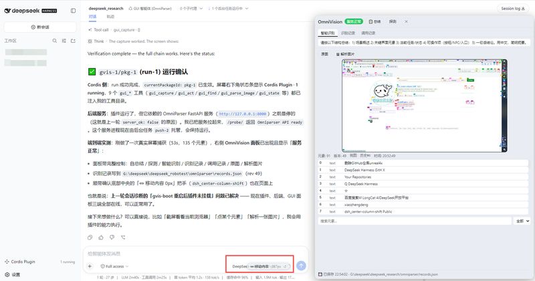The width and height of the screenshot is (535, 281).
Task: Expand the background tasks running dropdown
Action: [x=228, y=9]
